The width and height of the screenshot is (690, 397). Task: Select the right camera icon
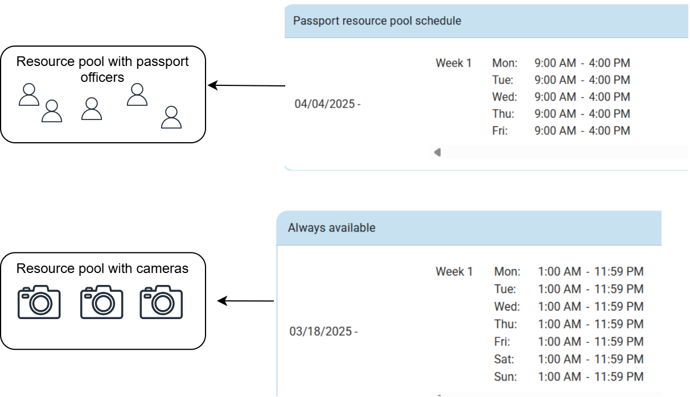161,302
